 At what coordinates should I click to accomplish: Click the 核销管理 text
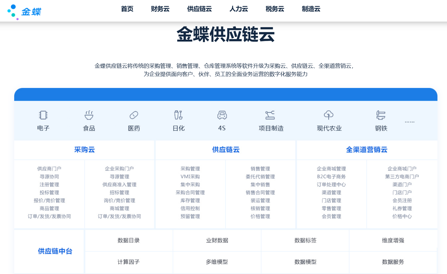point(260,208)
